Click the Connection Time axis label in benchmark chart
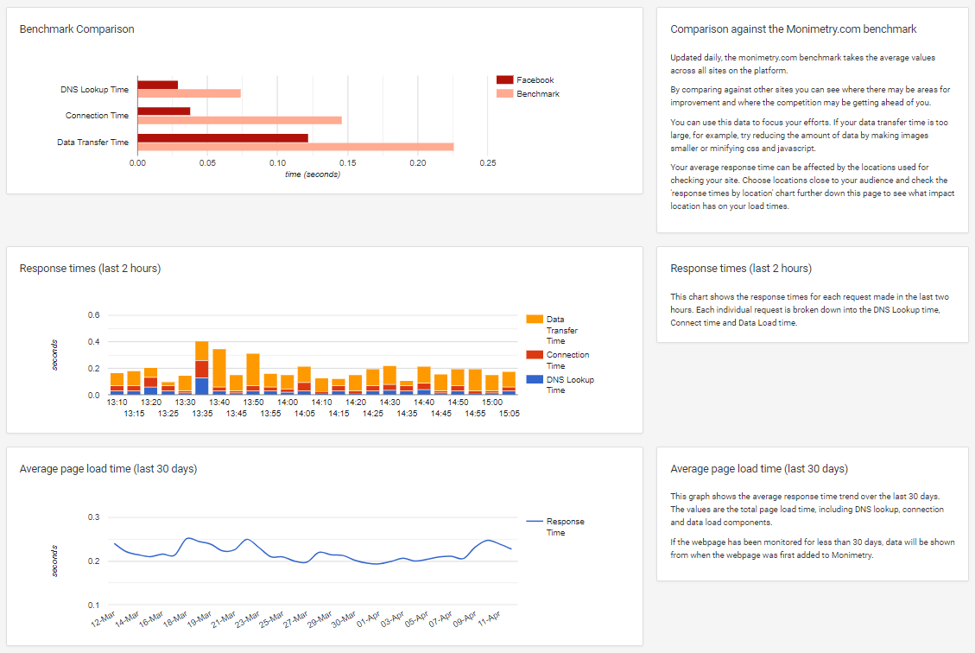 pyautogui.click(x=97, y=116)
